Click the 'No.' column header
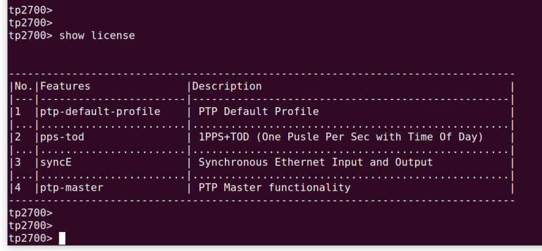The image size is (542, 251). click(x=24, y=86)
